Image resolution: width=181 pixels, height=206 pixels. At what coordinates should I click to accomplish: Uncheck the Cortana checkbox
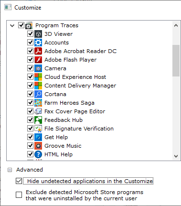point(30,94)
